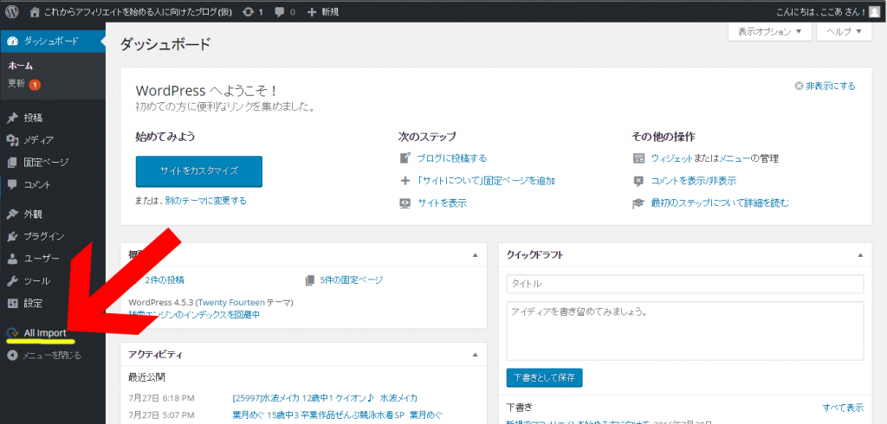Open the 外観 appearance menu
The height and width of the screenshot is (424, 887).
point(33,214)
